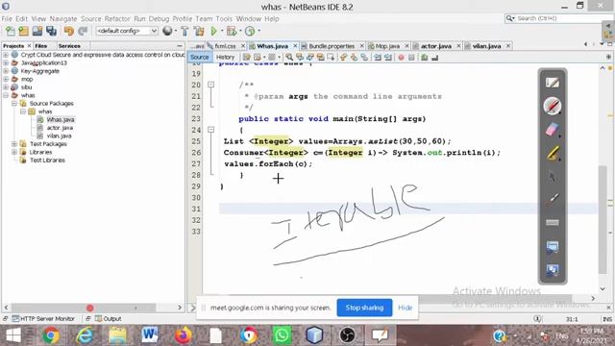Click the Last Edit icon in editor toolbar
615x346 pixels.
[x=246, y=58]
